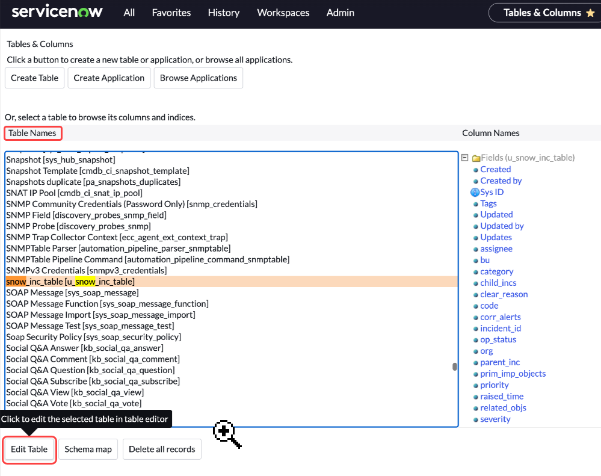Viewport: 601px width, 476px height.
Task: Select the snow_inc_table [u_snow_inc_table] row
Action: click(x=232, y=282)
